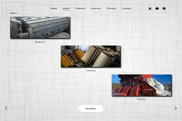Open the Home menu item
Image resolution: width=182 pixels, height=121 pixels.
click(54, 8)
